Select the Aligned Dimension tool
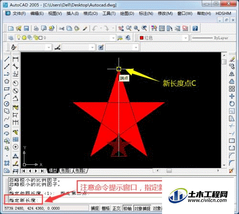239x214 pixels. point(15,66)
